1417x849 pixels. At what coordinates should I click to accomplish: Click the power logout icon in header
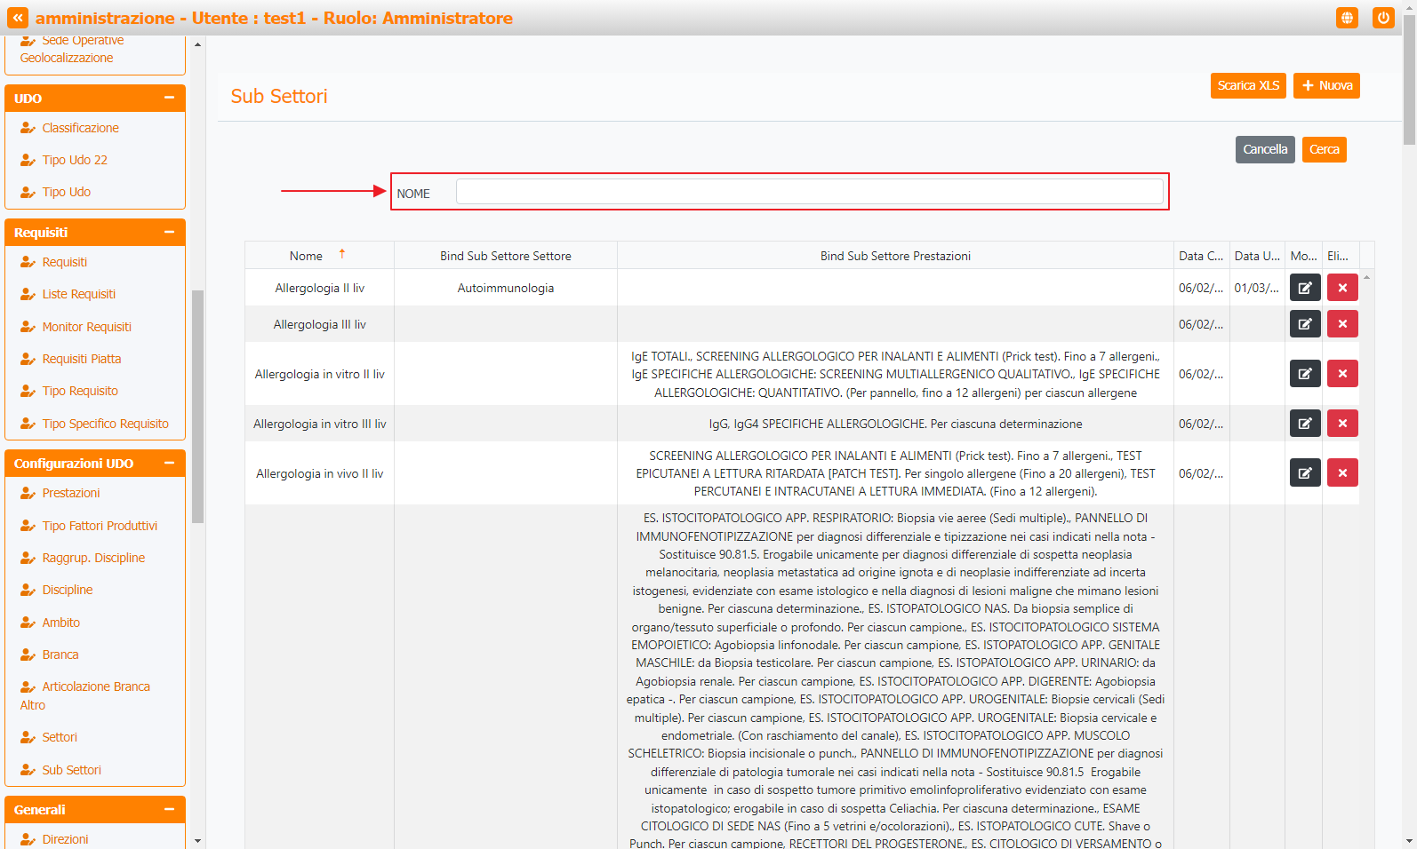click(x=1382, y=18)
